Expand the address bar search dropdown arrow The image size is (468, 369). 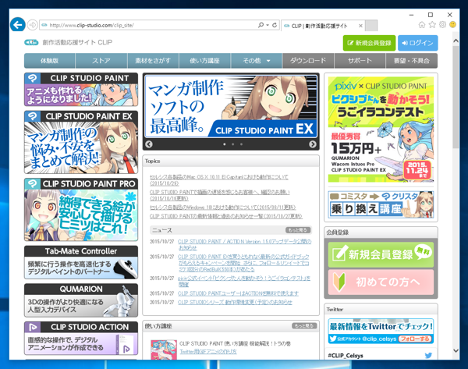point(268,25)
